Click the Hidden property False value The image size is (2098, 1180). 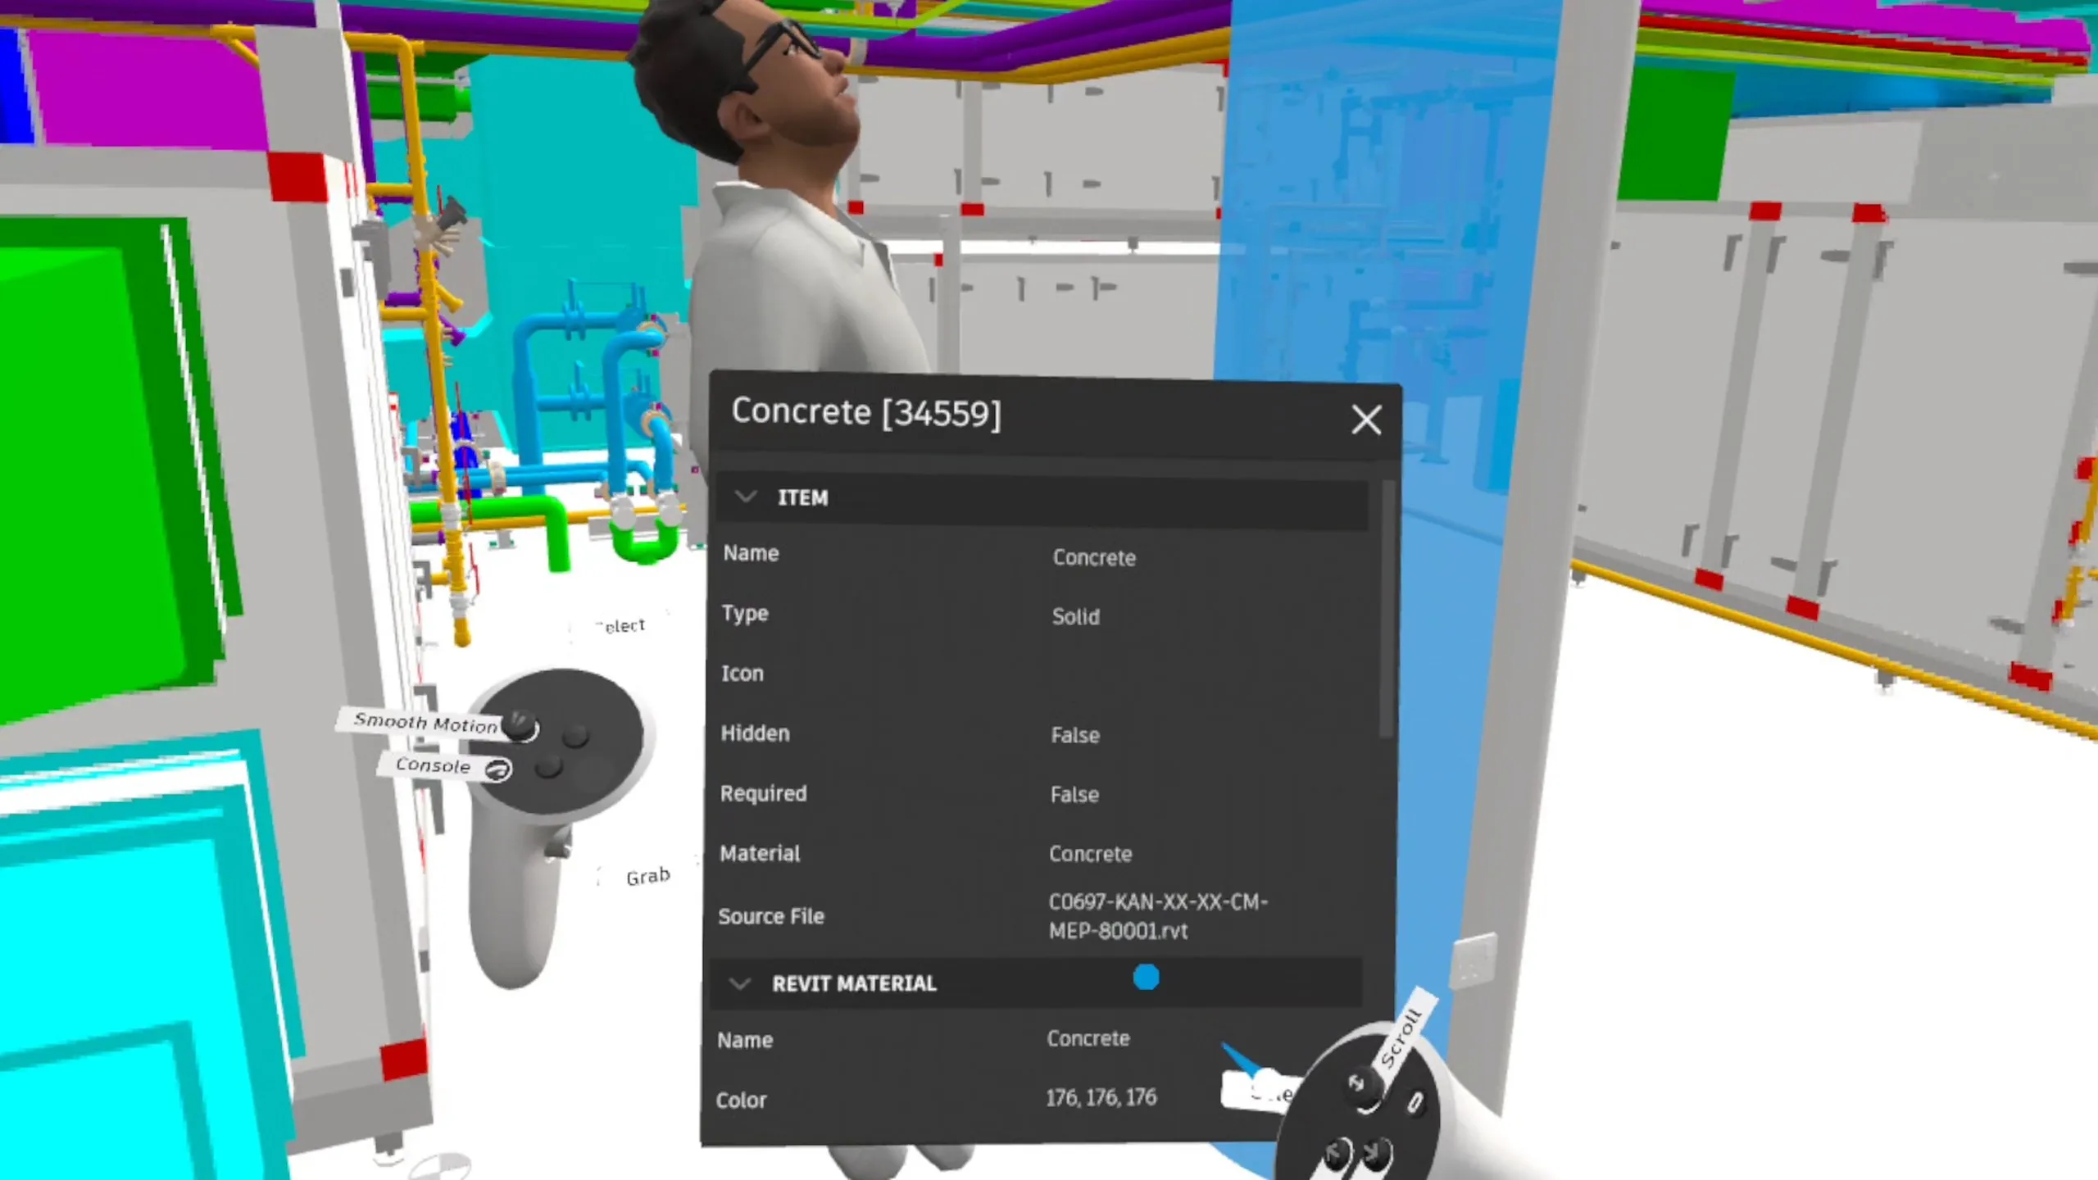click(x=1074, y=735)
